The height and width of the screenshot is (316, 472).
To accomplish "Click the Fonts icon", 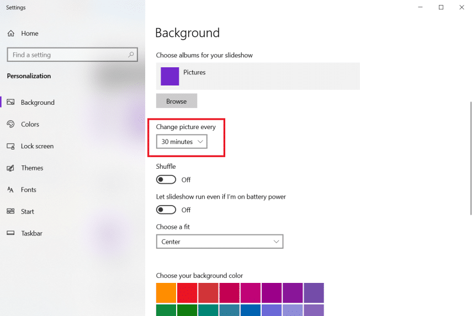I will click(10, 190).
